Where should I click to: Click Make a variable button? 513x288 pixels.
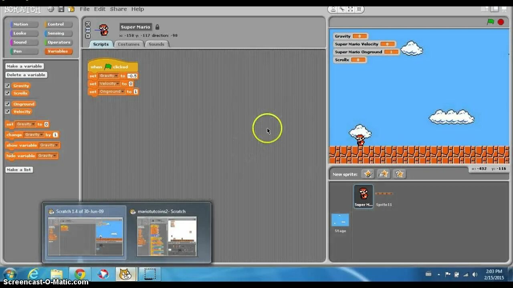24,66
